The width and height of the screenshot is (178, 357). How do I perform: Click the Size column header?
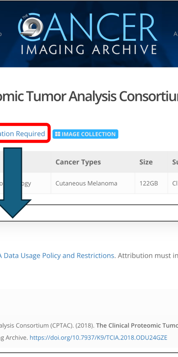[x=146, y=162]
